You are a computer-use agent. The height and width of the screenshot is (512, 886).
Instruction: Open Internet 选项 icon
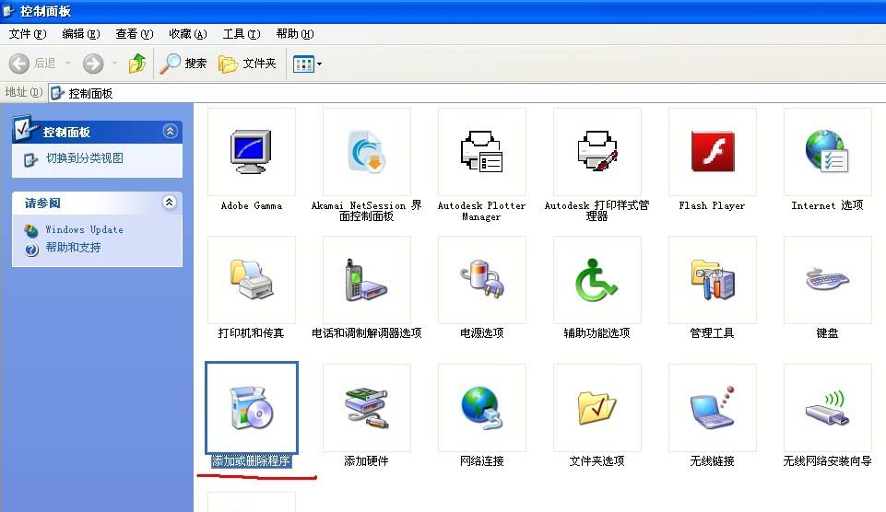point(828,152)
